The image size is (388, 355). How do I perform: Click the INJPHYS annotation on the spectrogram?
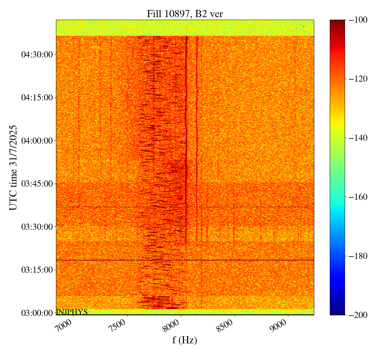[x=72, y=312]
